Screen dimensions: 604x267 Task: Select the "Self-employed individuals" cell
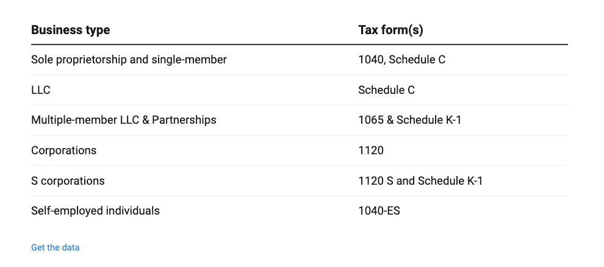coord(95,211)
